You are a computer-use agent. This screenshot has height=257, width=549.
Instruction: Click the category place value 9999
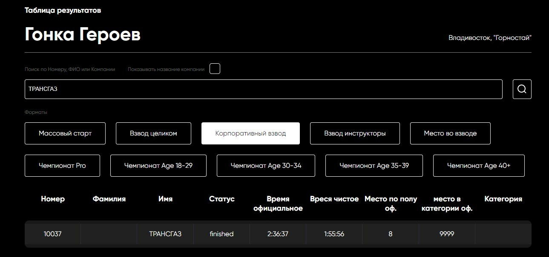pos(447,234)
